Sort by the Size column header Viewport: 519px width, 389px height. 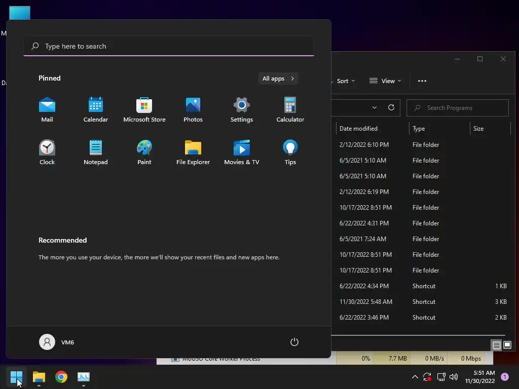(x=490, y=128)
